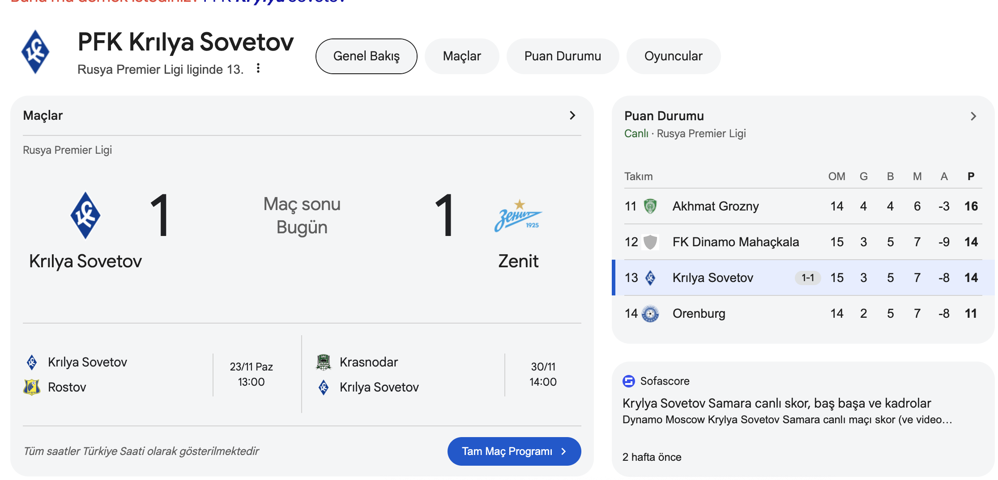The width and height of the screenshot is (998, 480).
Task: Click the Krasnodar crest in fixtures
Action: (x=324, y=362)
